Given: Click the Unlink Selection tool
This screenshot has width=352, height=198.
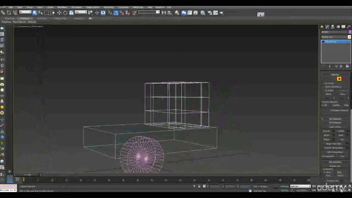Looking at the screenshot, I should pos(9,13).
